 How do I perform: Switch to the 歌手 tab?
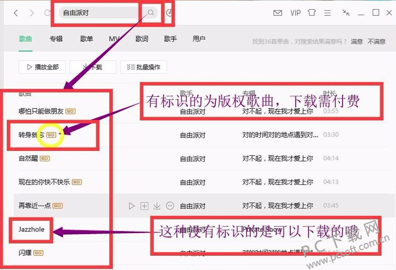point(170,39)
